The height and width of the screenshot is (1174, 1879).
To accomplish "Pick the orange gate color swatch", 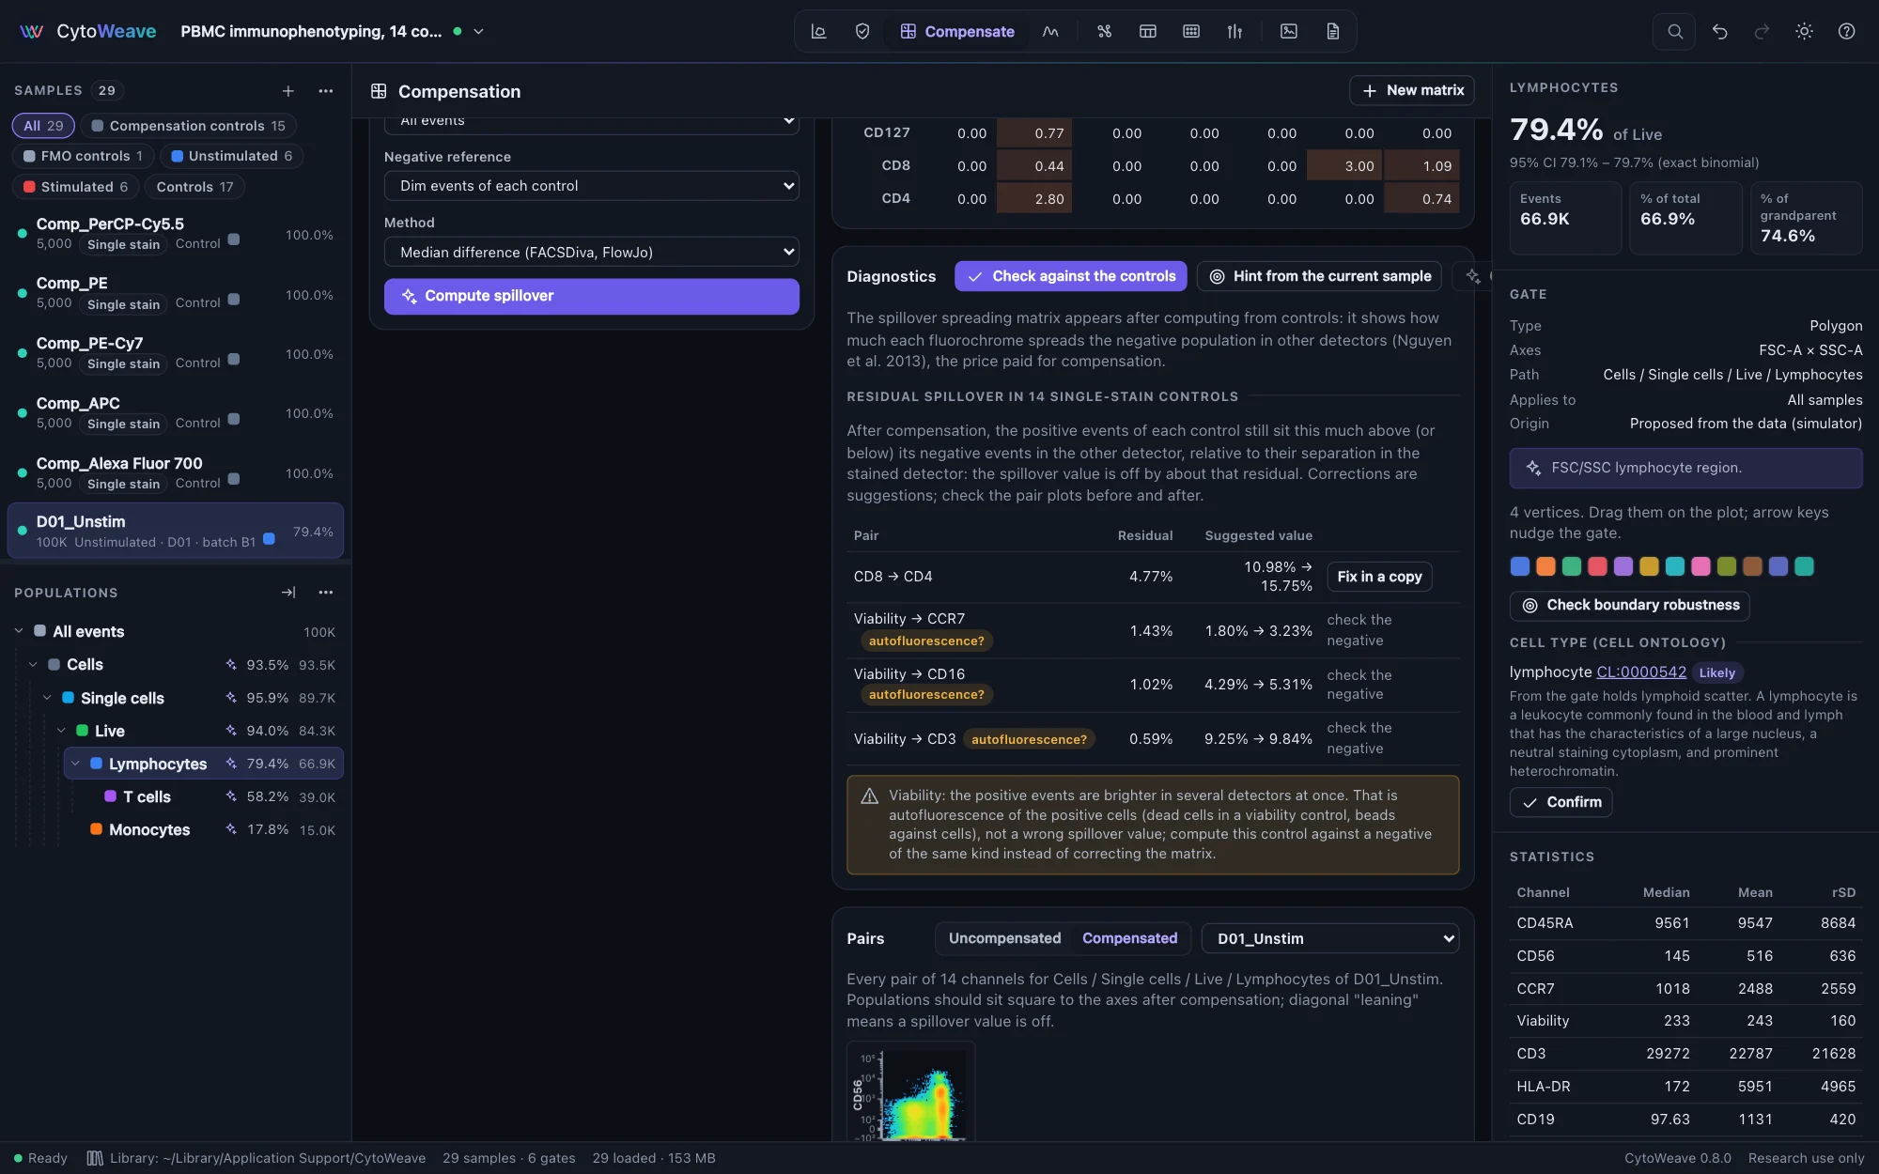I will 1545,566.
